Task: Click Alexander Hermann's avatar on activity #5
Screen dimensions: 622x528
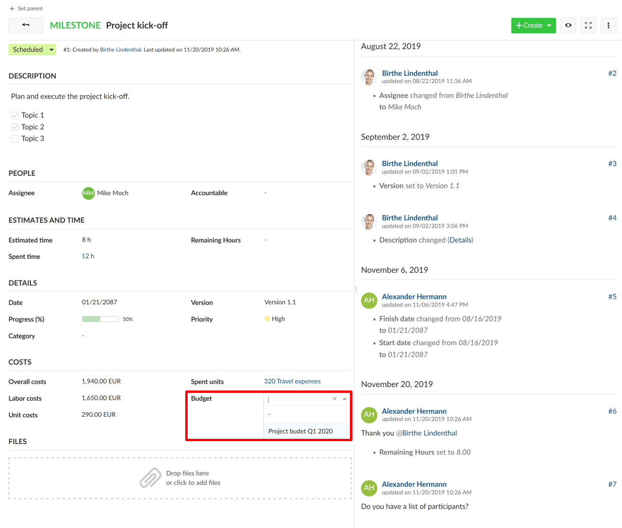Action: click(369, 300)
